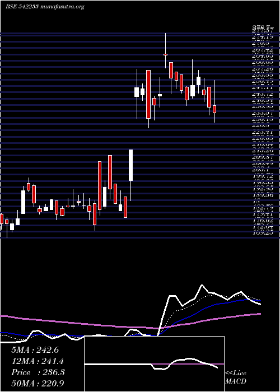Image resolution: width=280 pixels, height=392 pixels.
Task: Click the "50MA : 220.9" readout
Action: coord(38,384)
